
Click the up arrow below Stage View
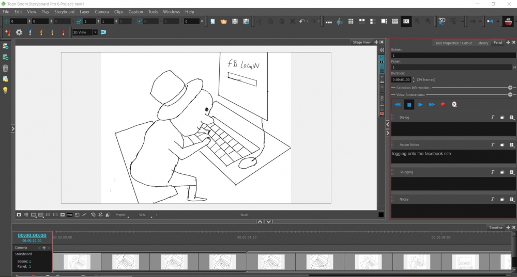[260, 221]
